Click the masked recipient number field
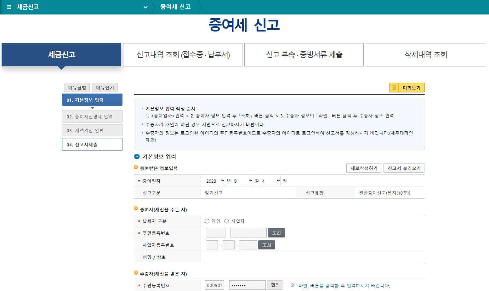The height and width of the screenshot is (291, 489). [x=247, y=285]
